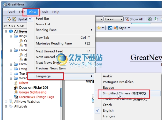Click the add new feed icon
The width and height of the screenshot is (162, 121).
coord(9,19)
